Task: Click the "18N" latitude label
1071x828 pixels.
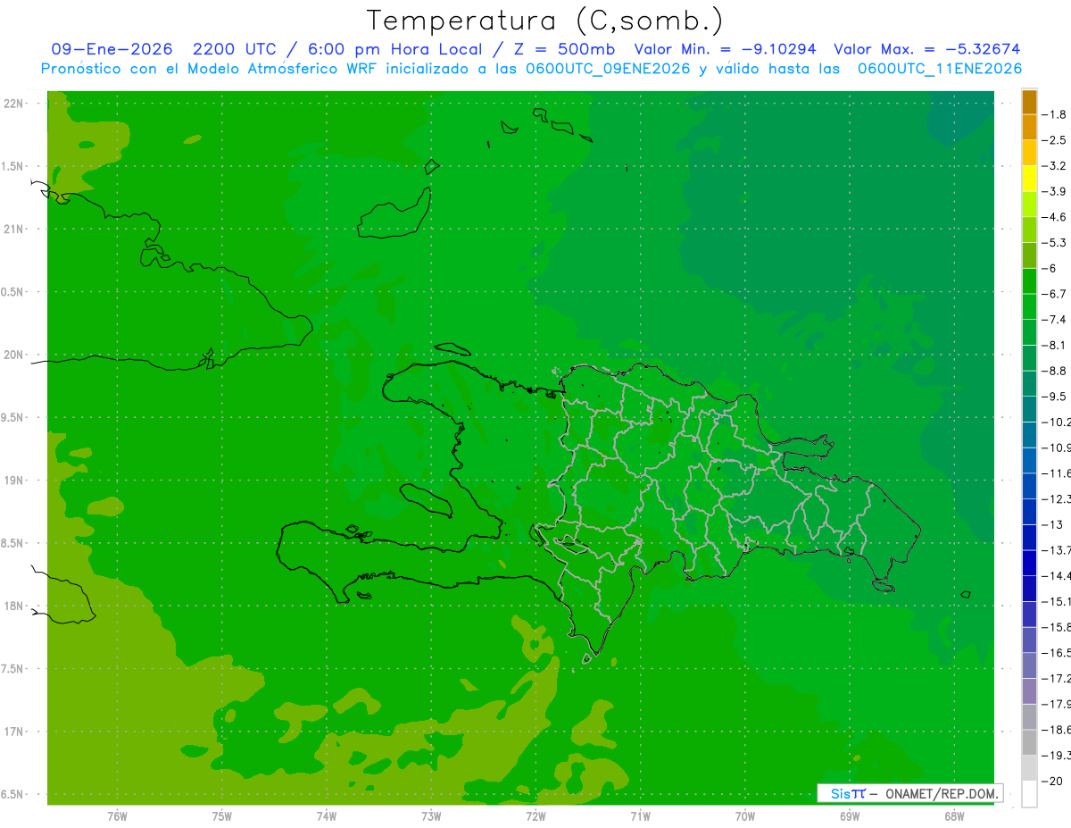Action: tap(13, 606)
